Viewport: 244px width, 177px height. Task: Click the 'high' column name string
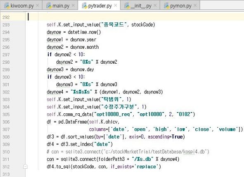coord(161,129)
